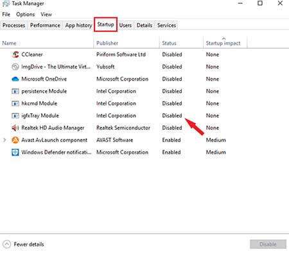Click the Microsoft OneDrive cloud icon
Screen dimensions: 289x254
point(15,79)
